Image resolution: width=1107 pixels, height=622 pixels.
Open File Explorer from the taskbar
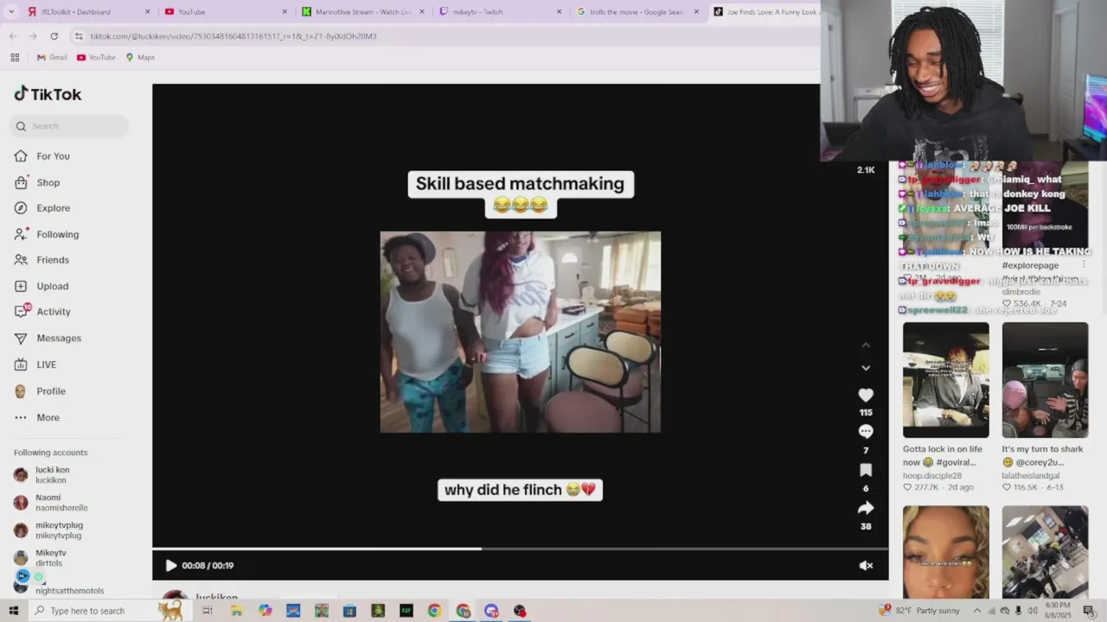pyautogui.click(x=236, y=611)
